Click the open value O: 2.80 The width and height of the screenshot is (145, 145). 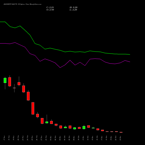(x=50, y=10)
